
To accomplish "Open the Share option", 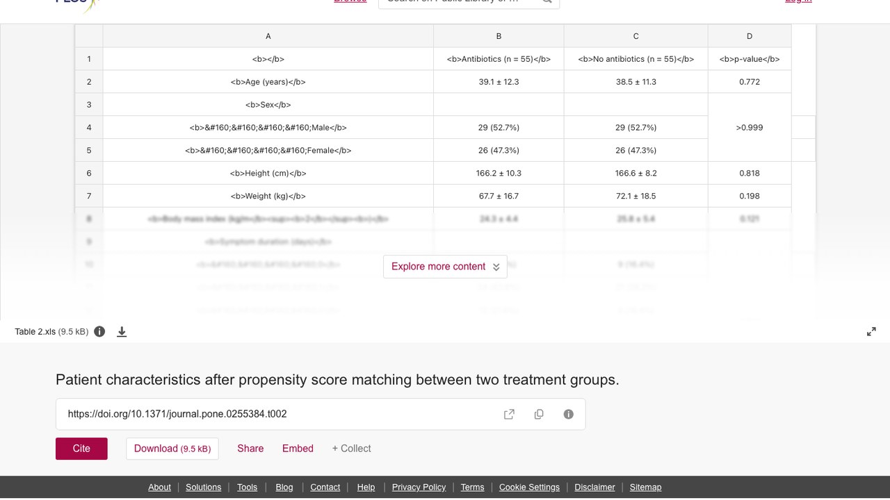I will pos(250,449).
